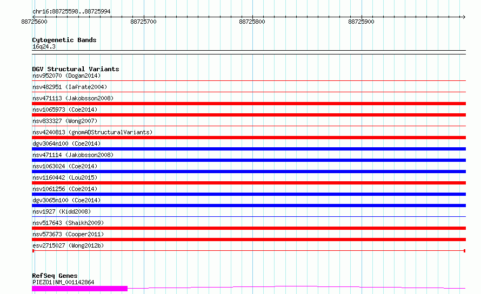
Task: Click the nsv1927 (Kidd2008) label
Action: 62,211
